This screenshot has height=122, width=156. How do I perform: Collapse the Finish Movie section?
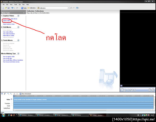[18, 40]
